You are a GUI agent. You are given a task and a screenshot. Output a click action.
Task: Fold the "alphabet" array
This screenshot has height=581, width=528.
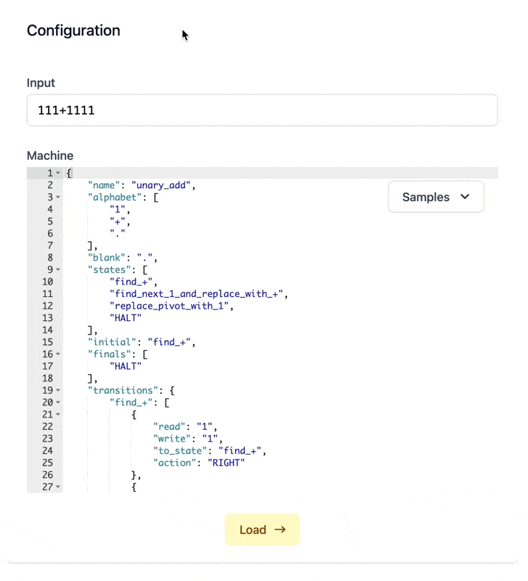(58, 198)
